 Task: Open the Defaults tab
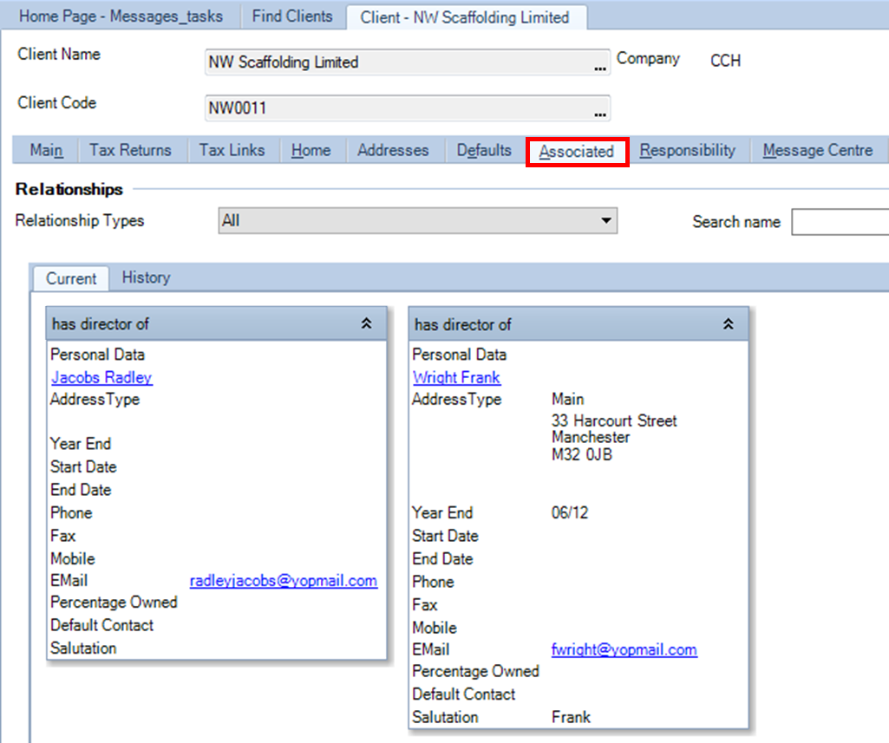(x=484, y=150)
